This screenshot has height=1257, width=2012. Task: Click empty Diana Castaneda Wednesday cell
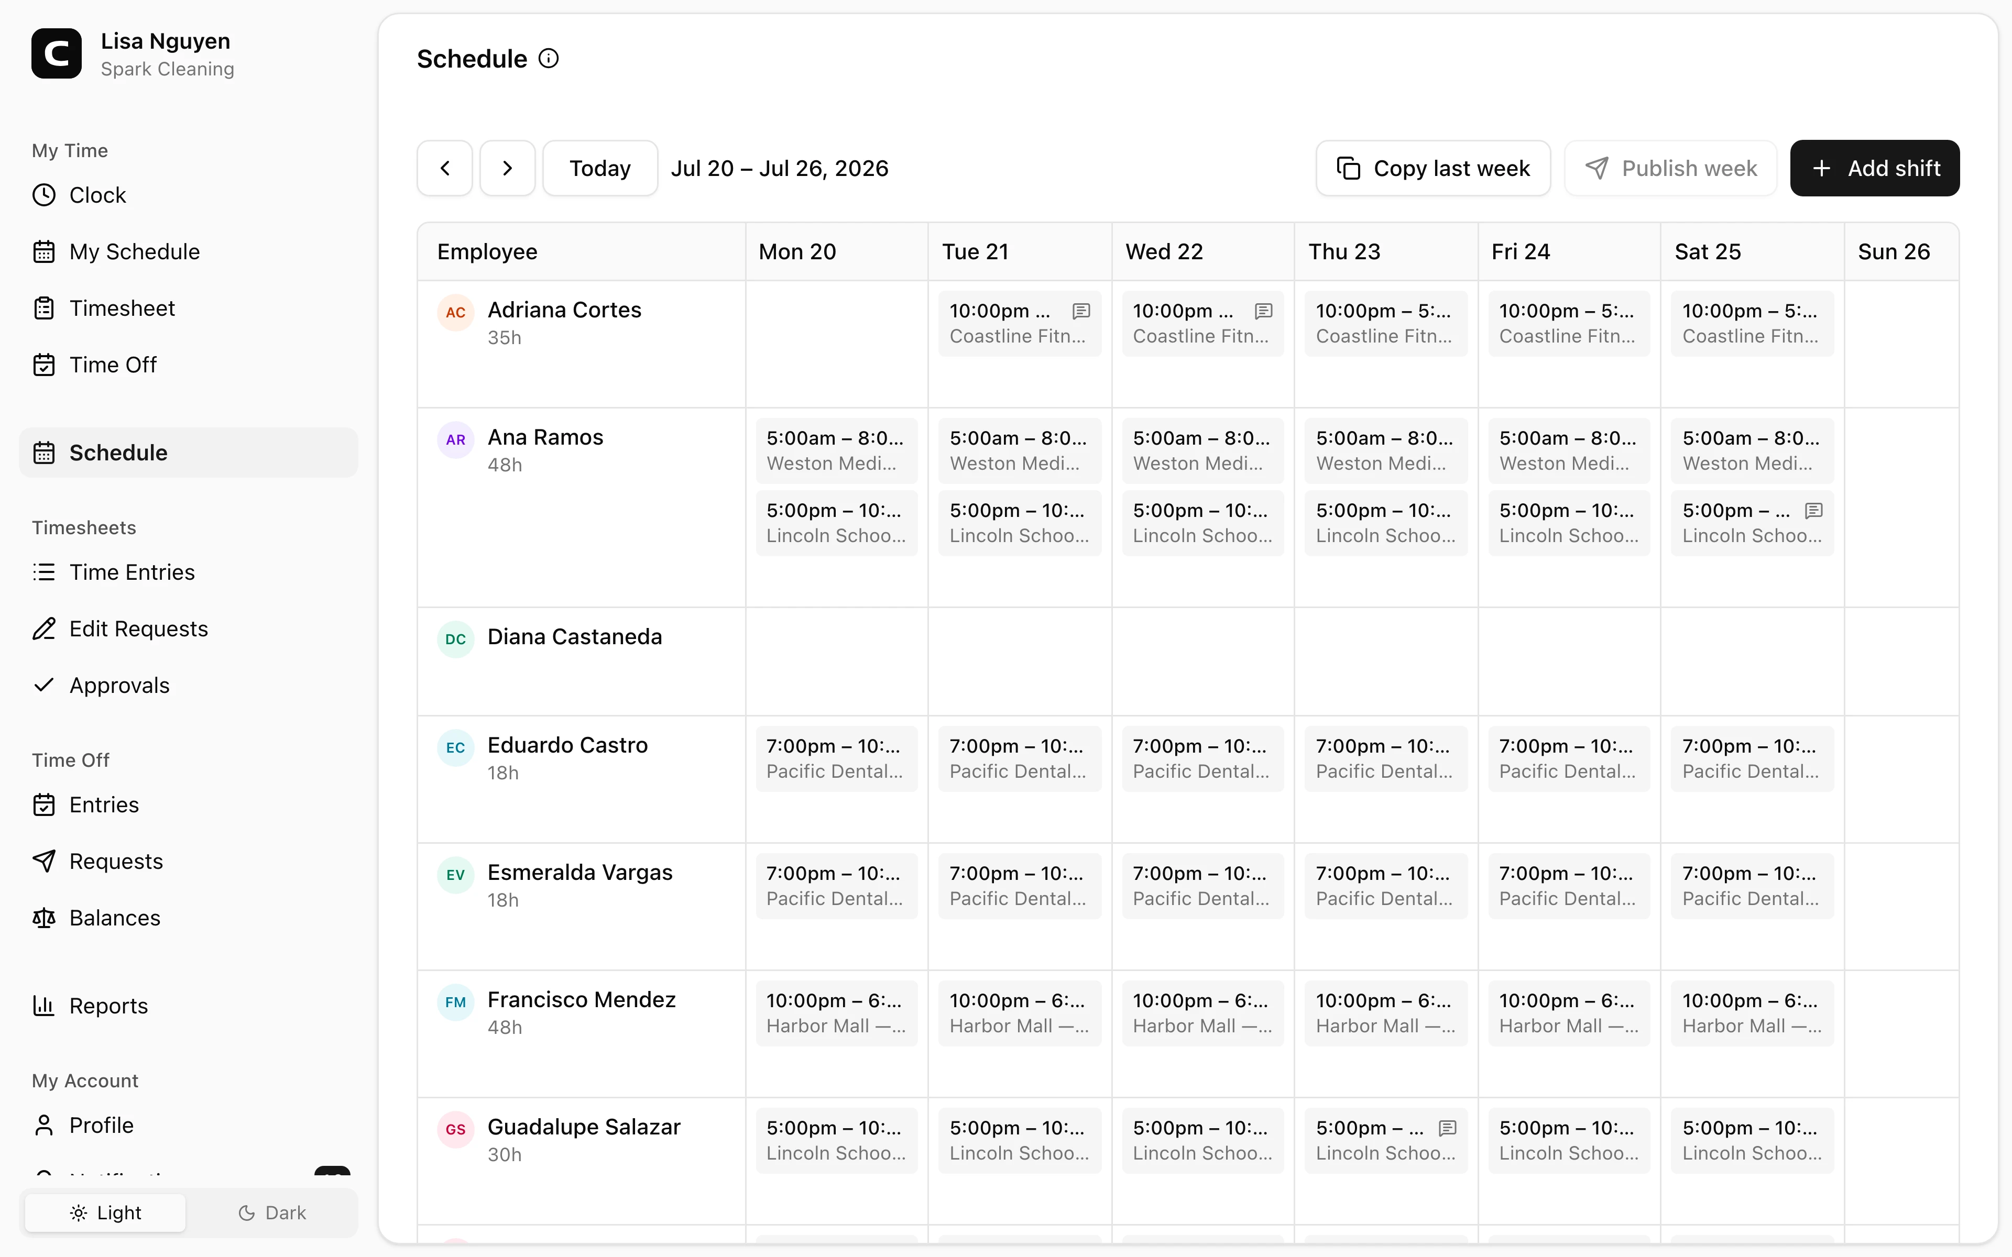pos(1203,661)
